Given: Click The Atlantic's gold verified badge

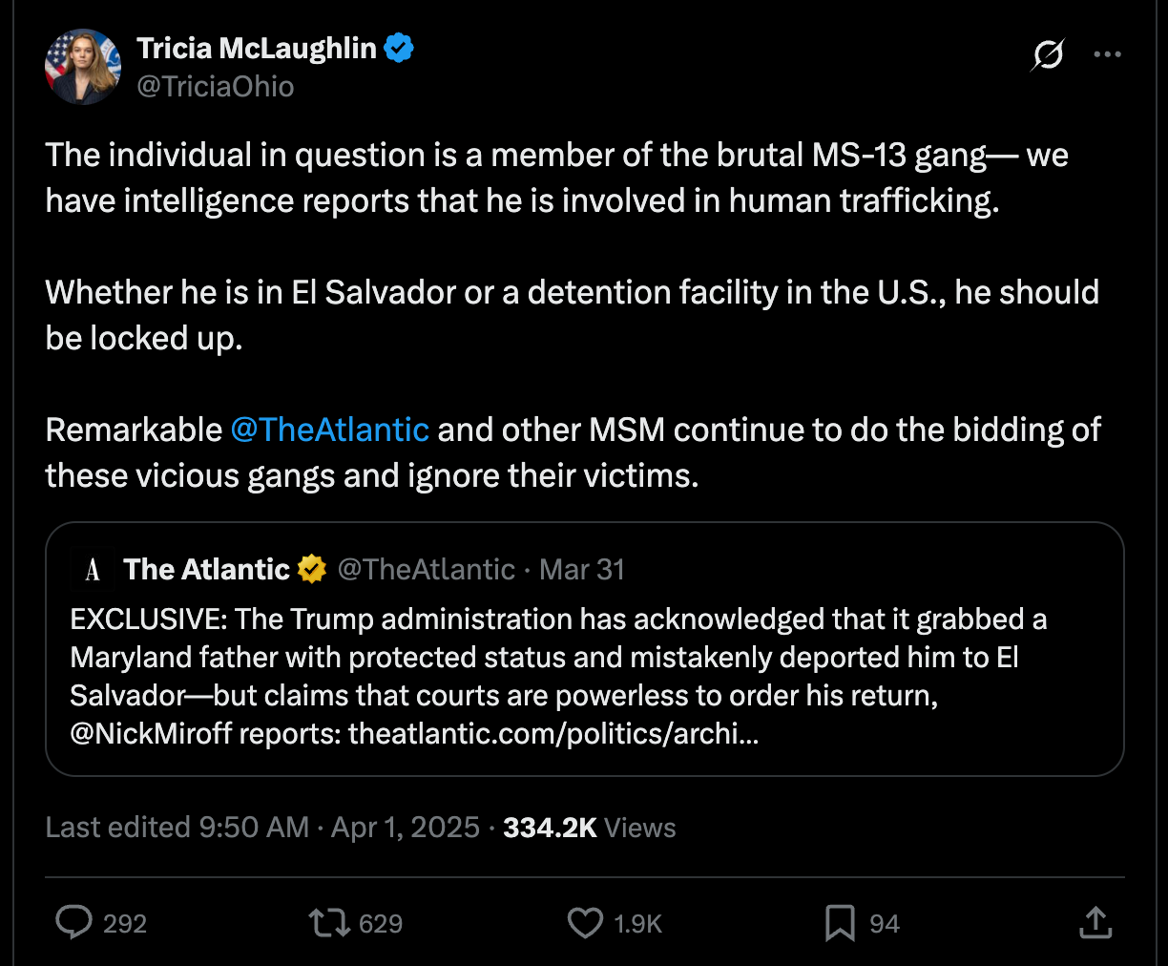Looking at the screenshot, I should [310, 569].
